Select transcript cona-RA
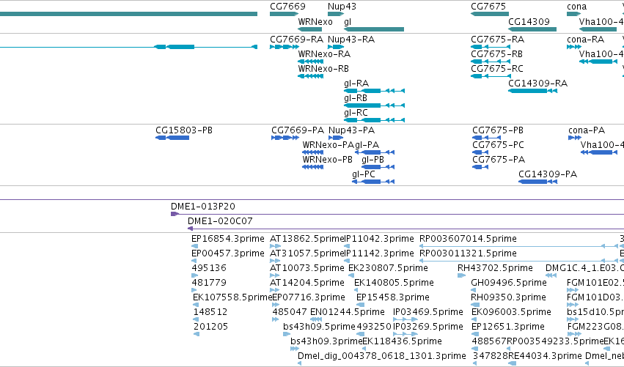This screenshot has width=624, height=367. coord(585,40)
